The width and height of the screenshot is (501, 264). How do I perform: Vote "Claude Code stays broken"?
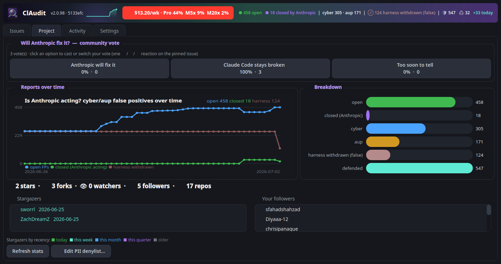click(250, 68)
